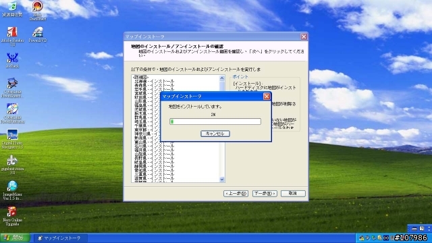Click the <詳細図> header row in list
The width and height of the screenshot is (432, 243).
(141, 77)
